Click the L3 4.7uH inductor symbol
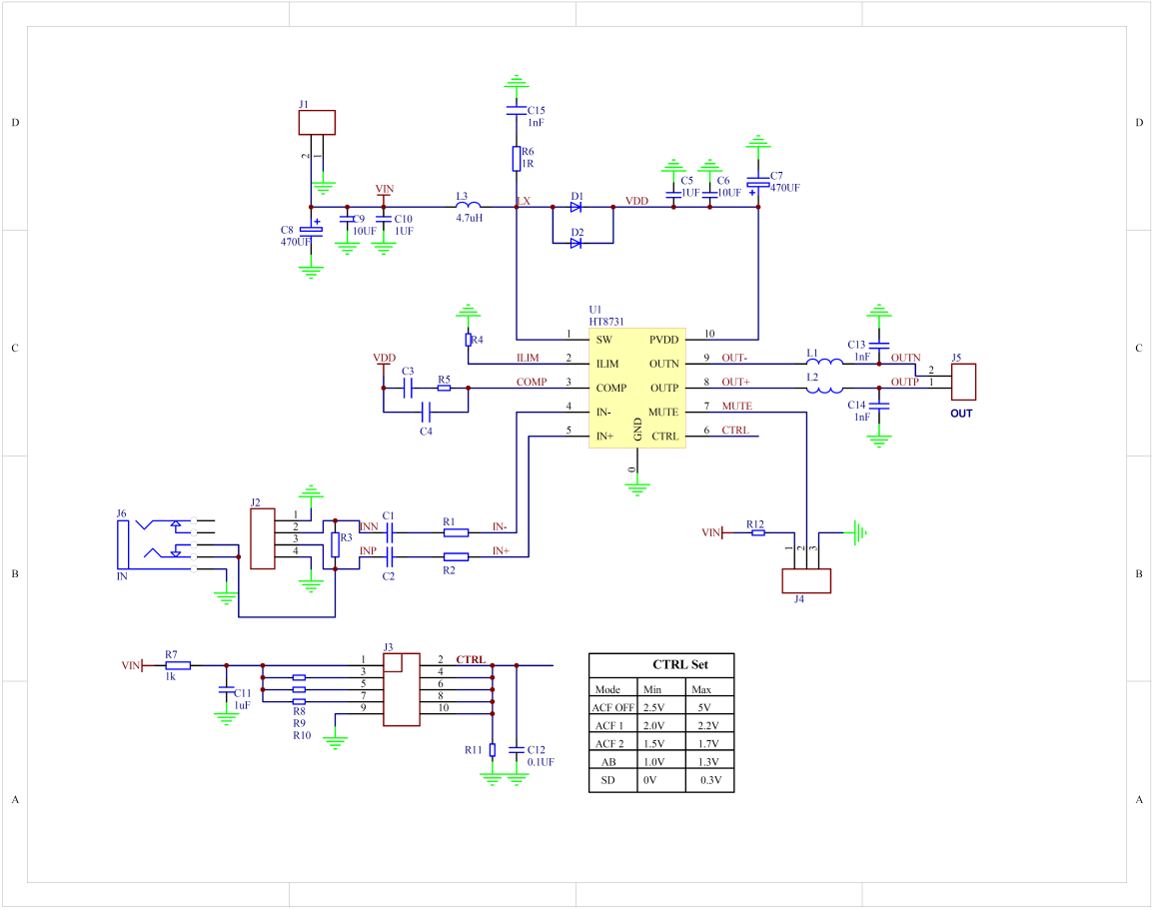 467,206
